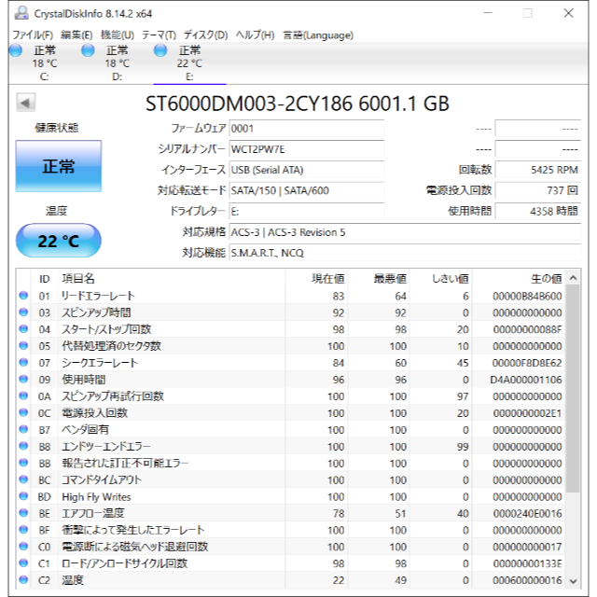Click the transfer mode SATA/150 | SATA/600 field
Image resolution: width=597 pixels, height=597 pixels.
pos(307,190)
